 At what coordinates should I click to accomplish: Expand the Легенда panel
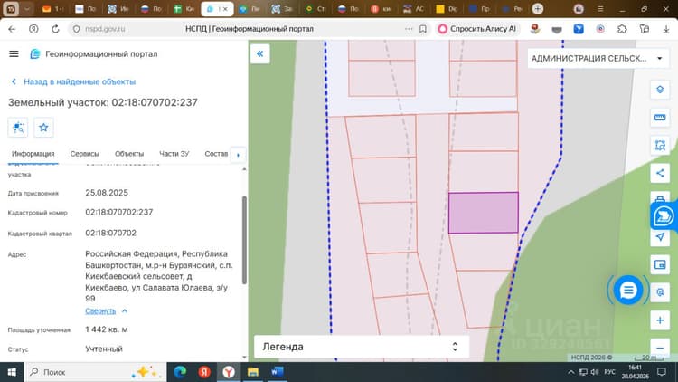click(361, 347)
